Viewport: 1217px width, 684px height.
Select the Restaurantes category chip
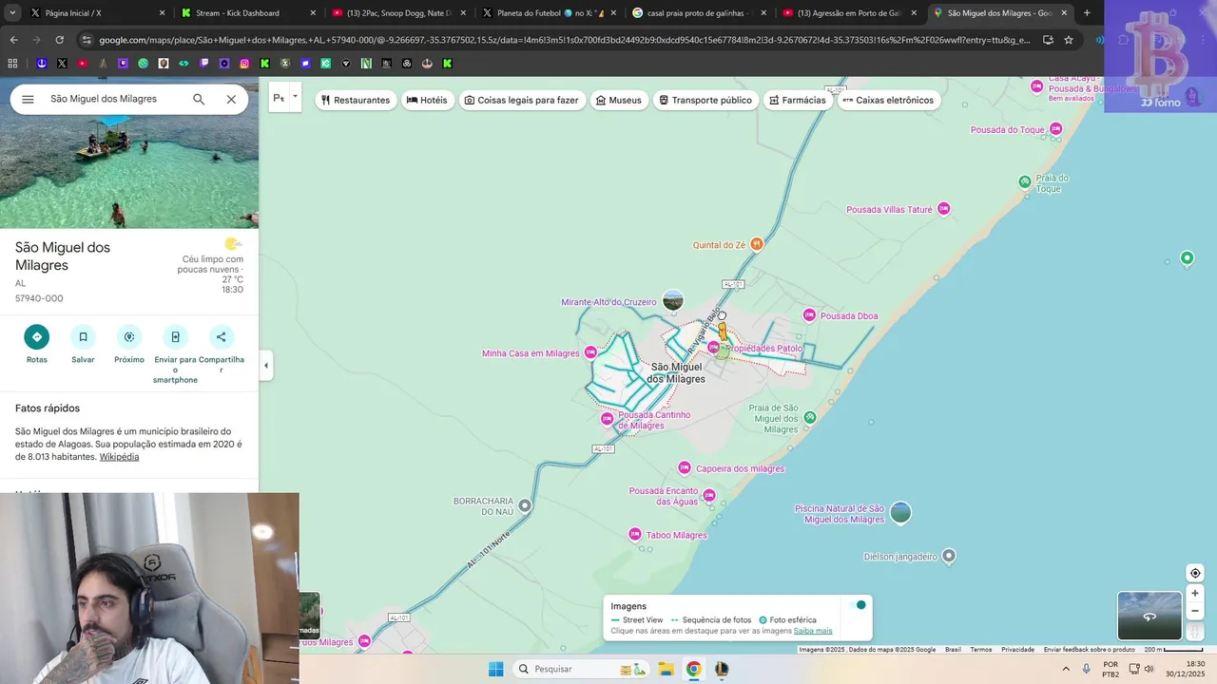pos(356,100)
